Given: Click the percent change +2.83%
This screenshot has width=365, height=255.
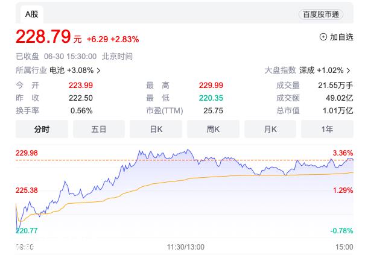Looking at the screenshot, I should [x=125, y=39].
